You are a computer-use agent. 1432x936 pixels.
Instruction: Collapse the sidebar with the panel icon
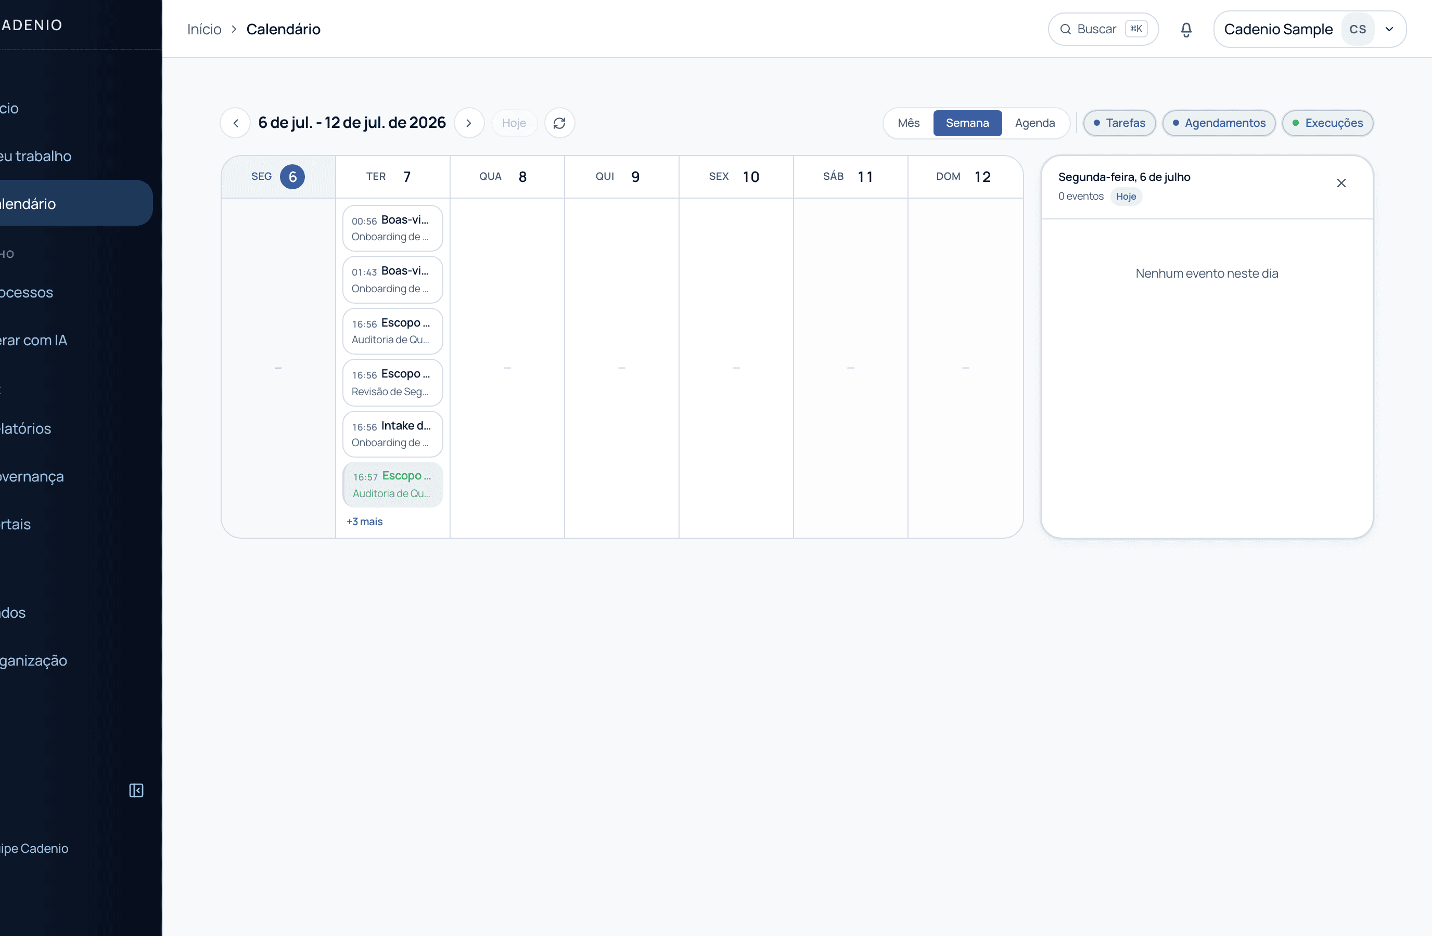click(x=136, y=790)
